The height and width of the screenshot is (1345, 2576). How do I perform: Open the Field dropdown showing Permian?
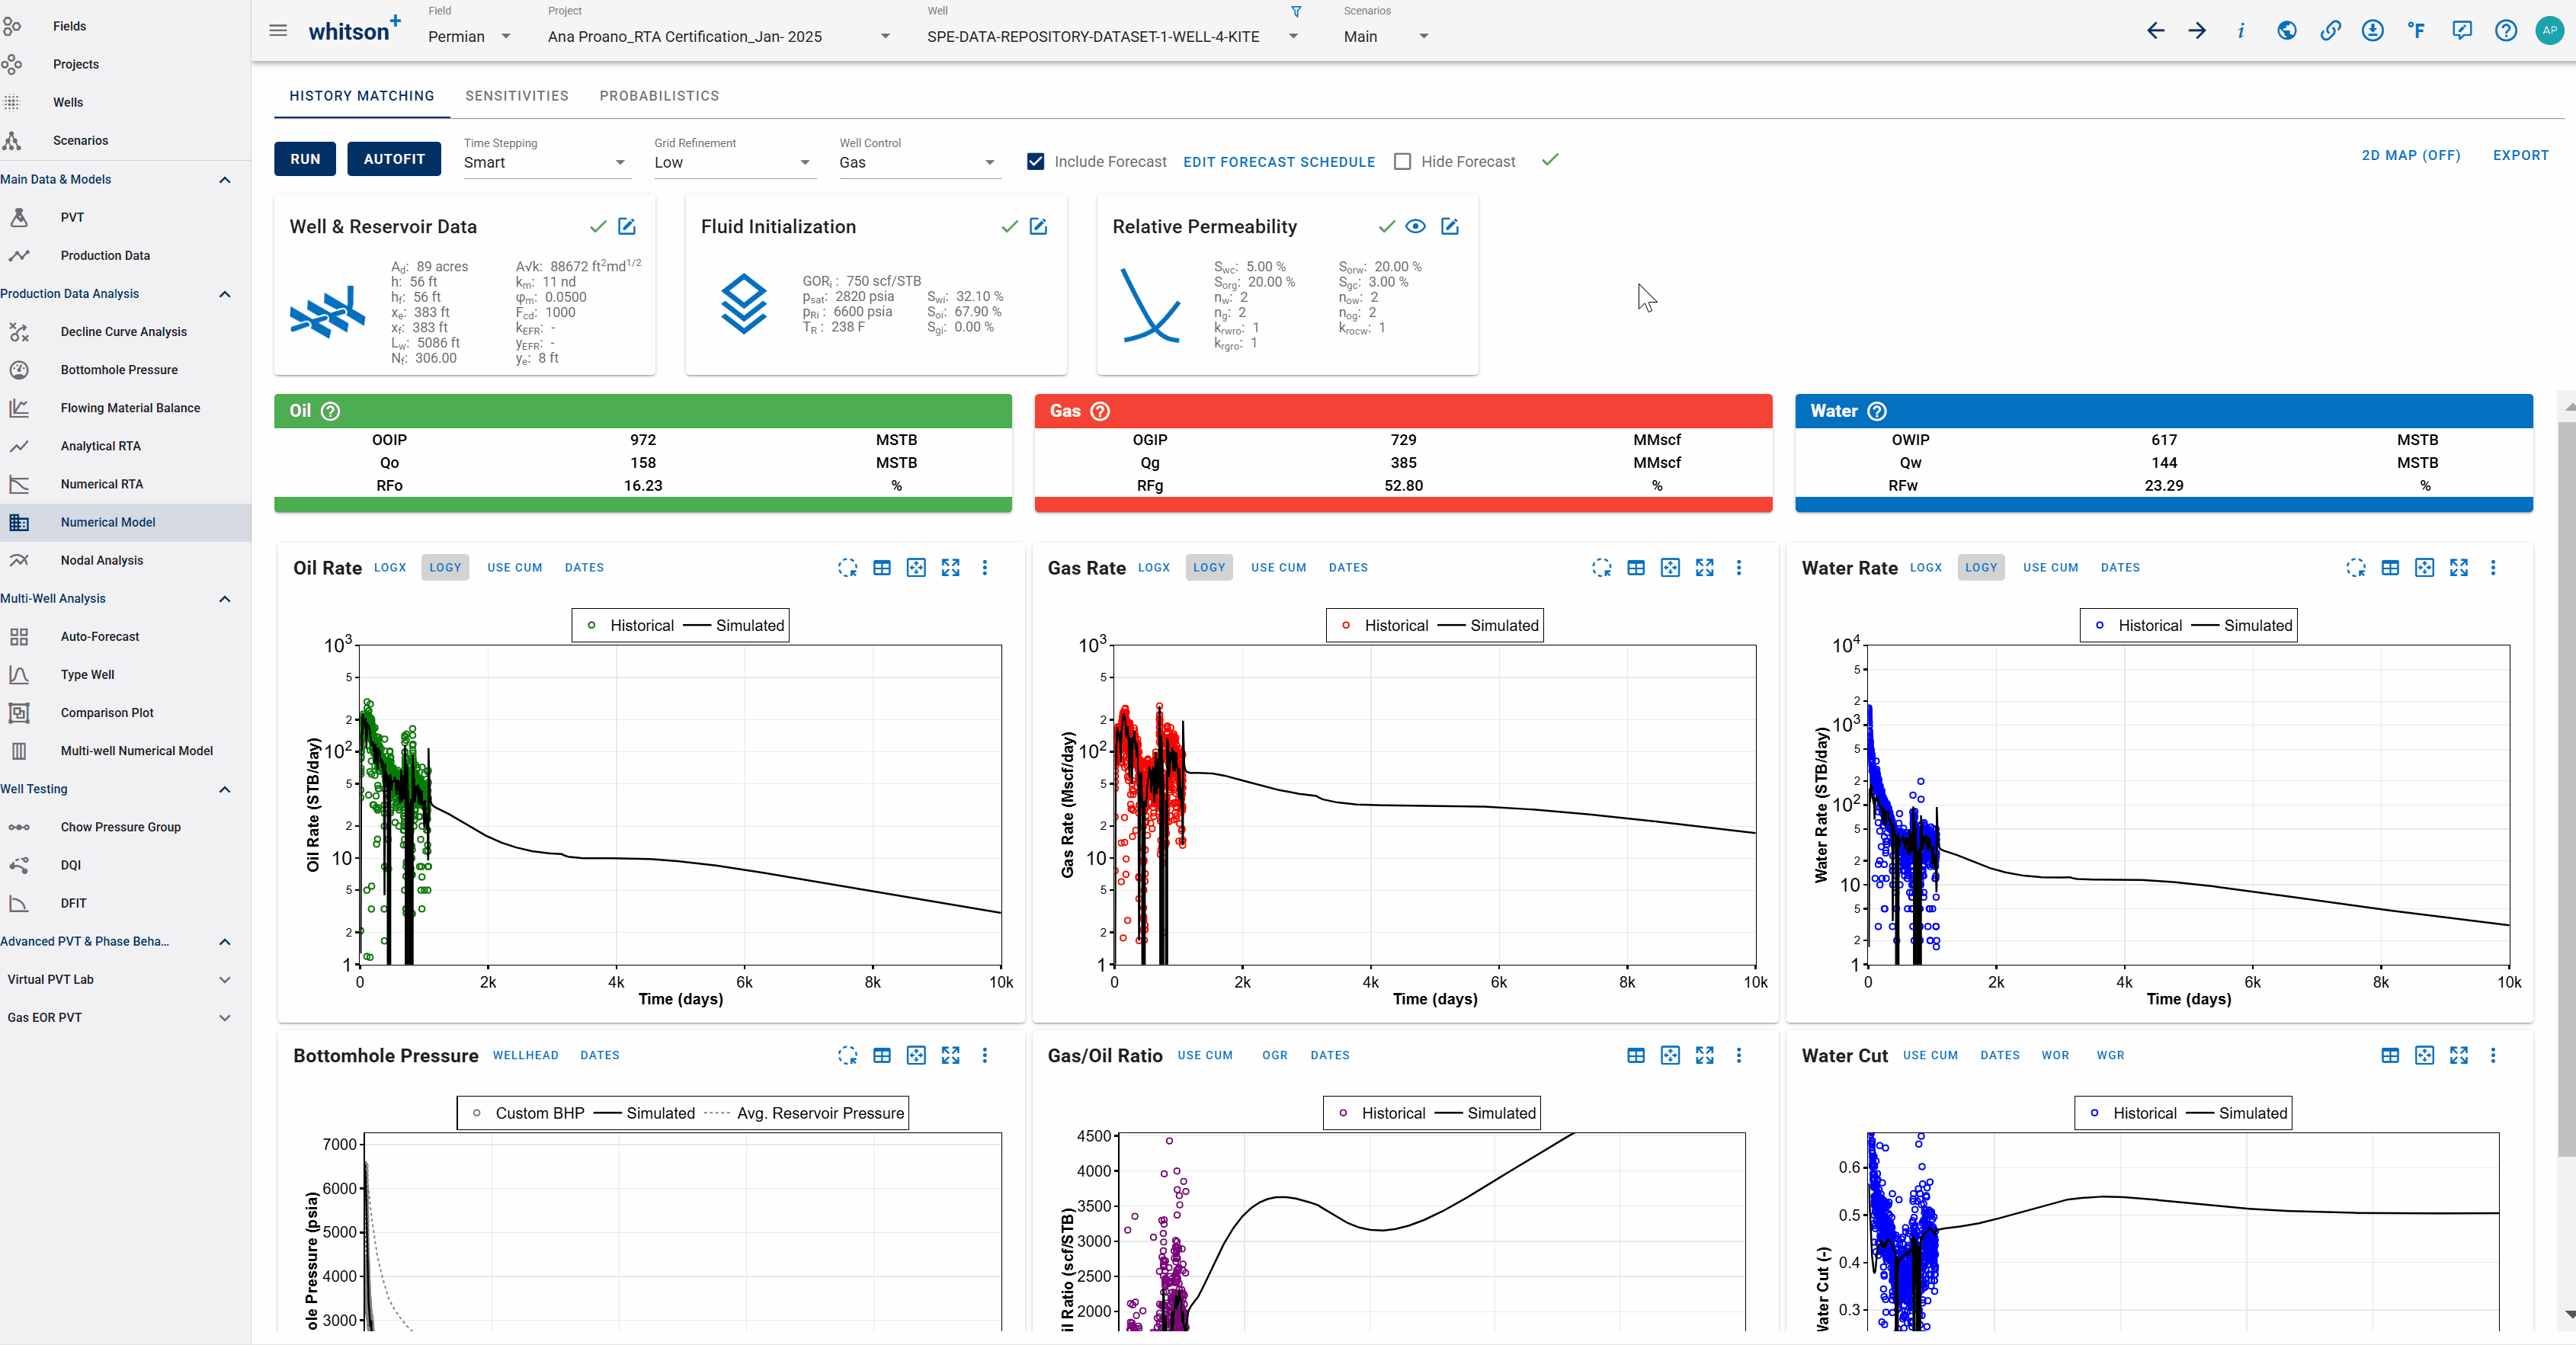pos(470,37)
